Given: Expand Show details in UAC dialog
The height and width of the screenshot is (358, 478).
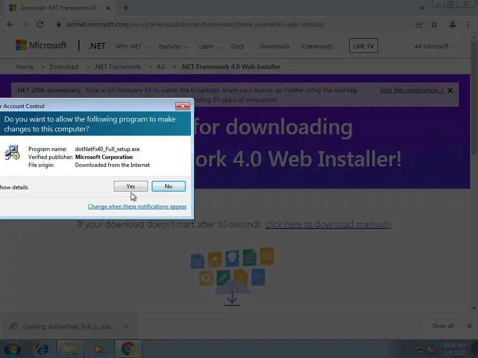Looking at the screenshot, I should tap(14, 187).
